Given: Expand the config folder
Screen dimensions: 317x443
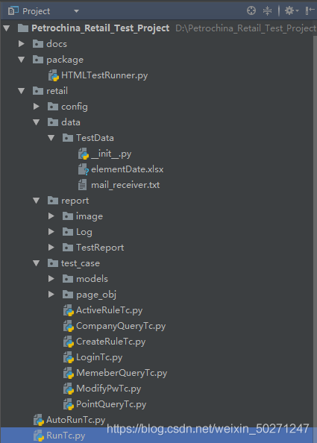Looking at the screenshot, I should point(36,106).
